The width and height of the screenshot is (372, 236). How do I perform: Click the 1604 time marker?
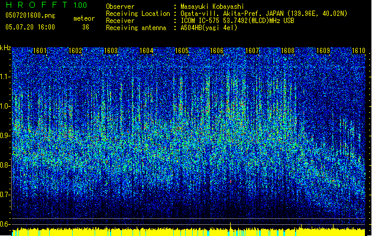[x=147, y=51]
